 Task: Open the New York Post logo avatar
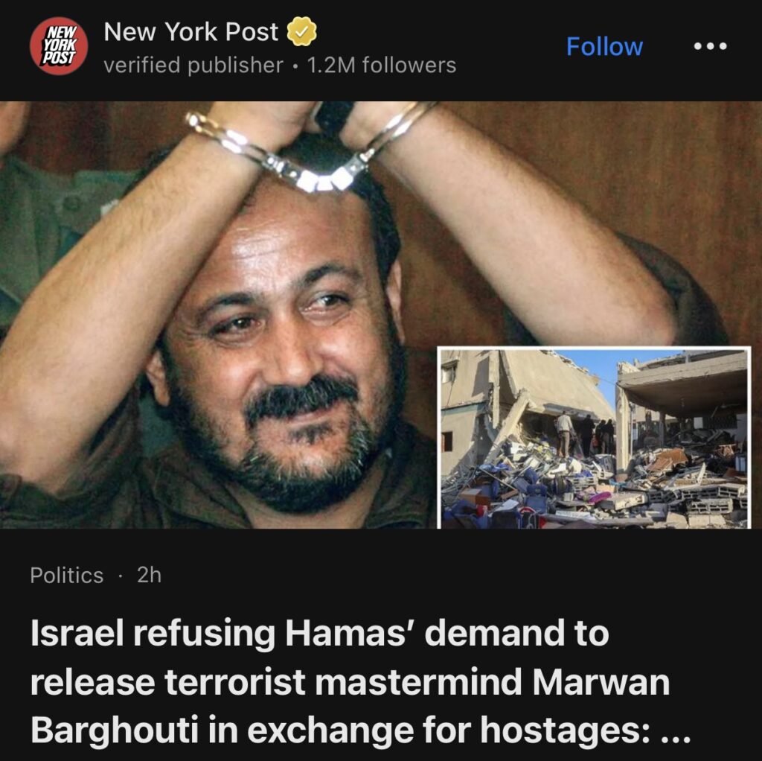point(59,46)
